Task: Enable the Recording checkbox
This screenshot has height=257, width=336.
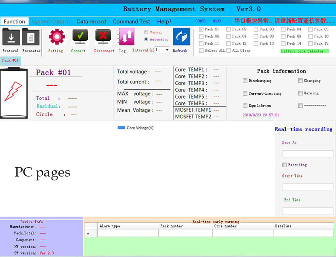Action: point(285,165)
